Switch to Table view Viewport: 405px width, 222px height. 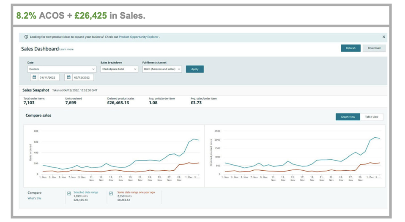pyautogui.click(x=372, y=117)
